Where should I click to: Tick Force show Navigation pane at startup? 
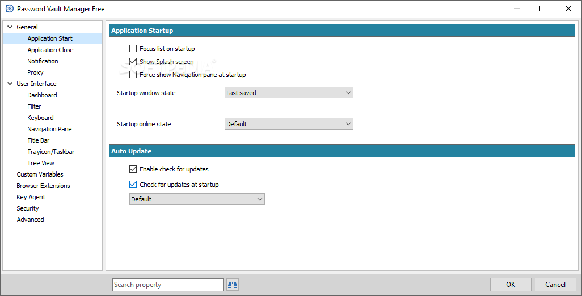point(133,75)
